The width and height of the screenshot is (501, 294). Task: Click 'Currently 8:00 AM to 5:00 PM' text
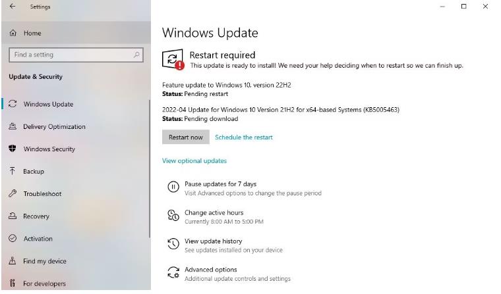(224, 222)
